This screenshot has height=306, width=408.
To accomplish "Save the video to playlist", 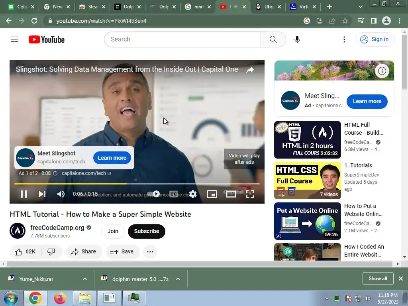I will point(122,252).
